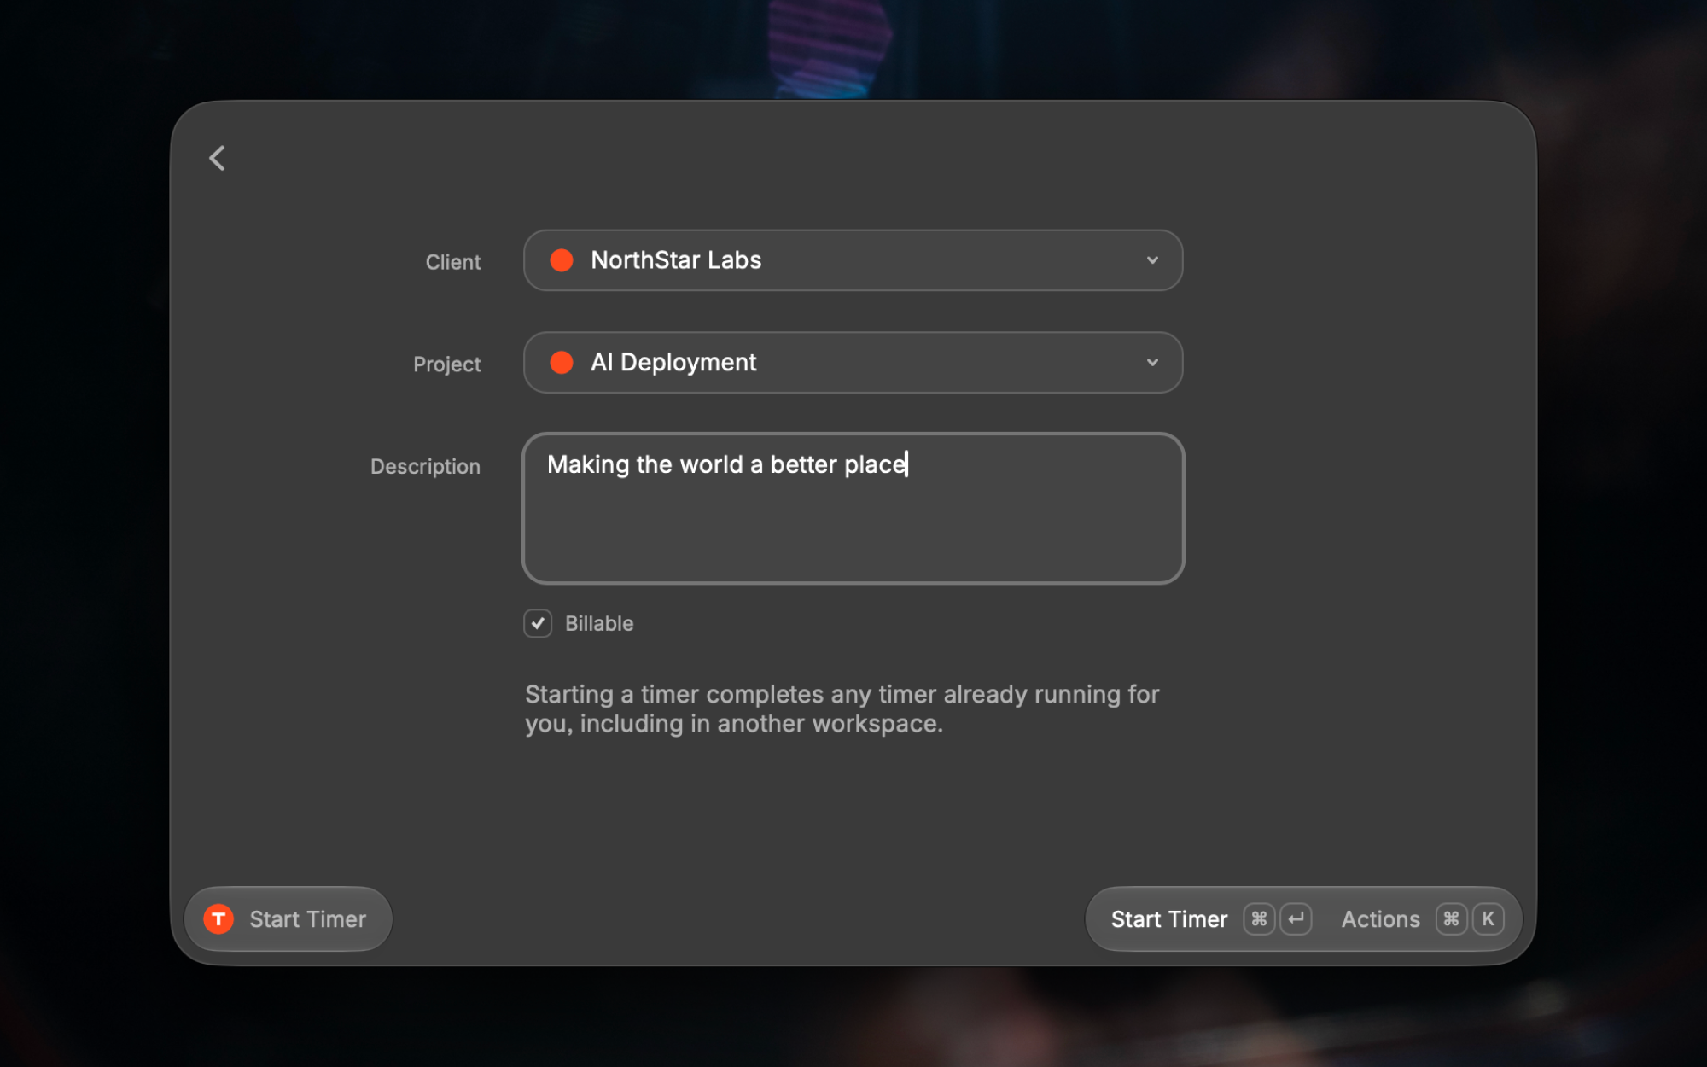Click the Description field label
1707x1067 pixels.
click(x=425, y=467)
